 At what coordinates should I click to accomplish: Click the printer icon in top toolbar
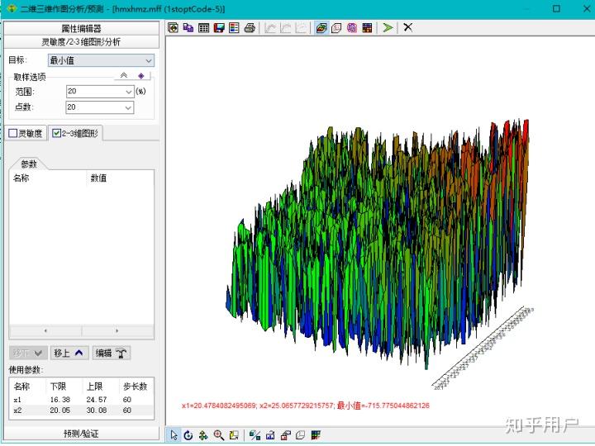click(x=249, y=28)
